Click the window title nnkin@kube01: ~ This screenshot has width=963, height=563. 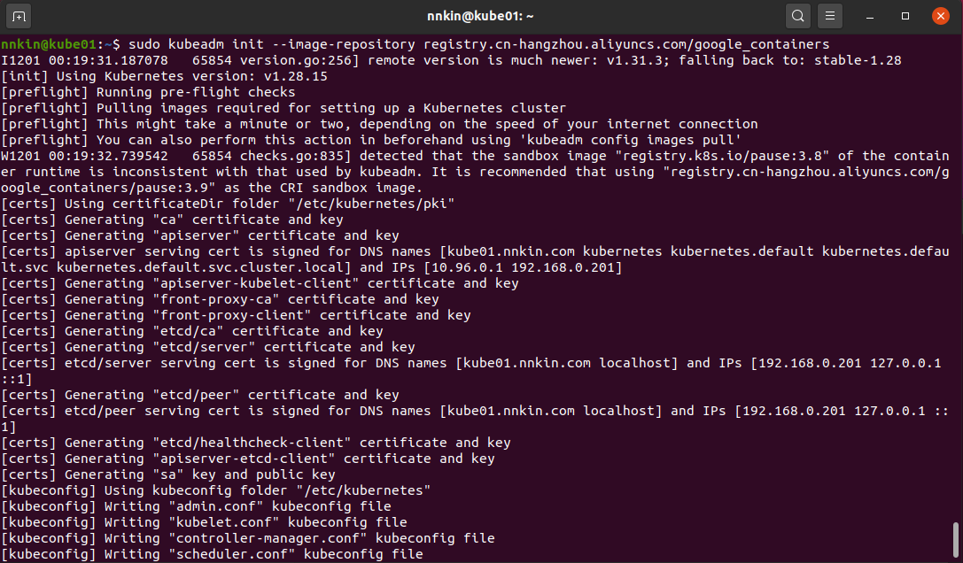pyautogui.click(x=481, y=16)
